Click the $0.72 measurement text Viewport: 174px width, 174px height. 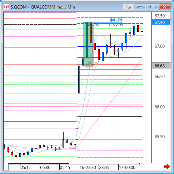(x=116, y=20)
